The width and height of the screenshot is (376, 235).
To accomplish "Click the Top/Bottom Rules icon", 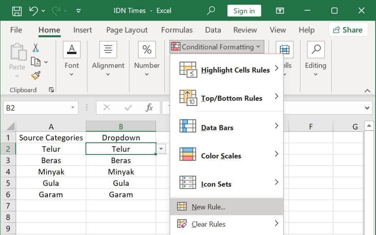I will pos(189,97).
